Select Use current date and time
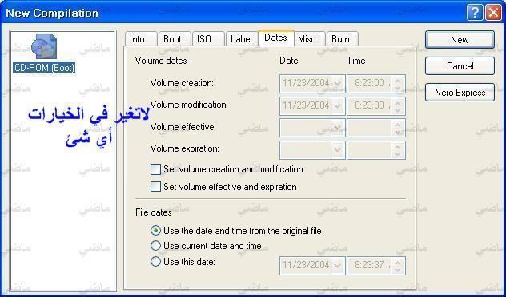The height and width of the screenshot is (297, 506). [x=155, y=246]
